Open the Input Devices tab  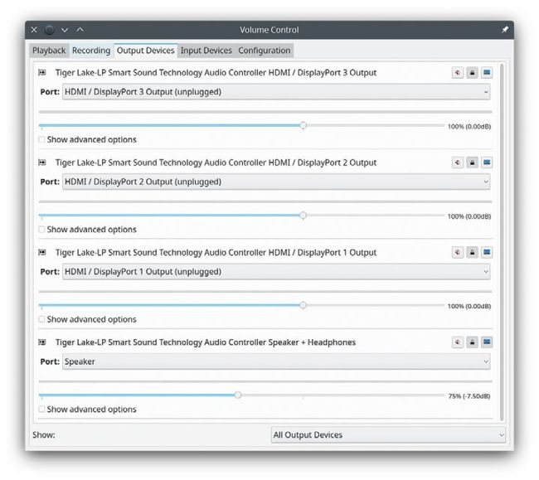point(206,51)
